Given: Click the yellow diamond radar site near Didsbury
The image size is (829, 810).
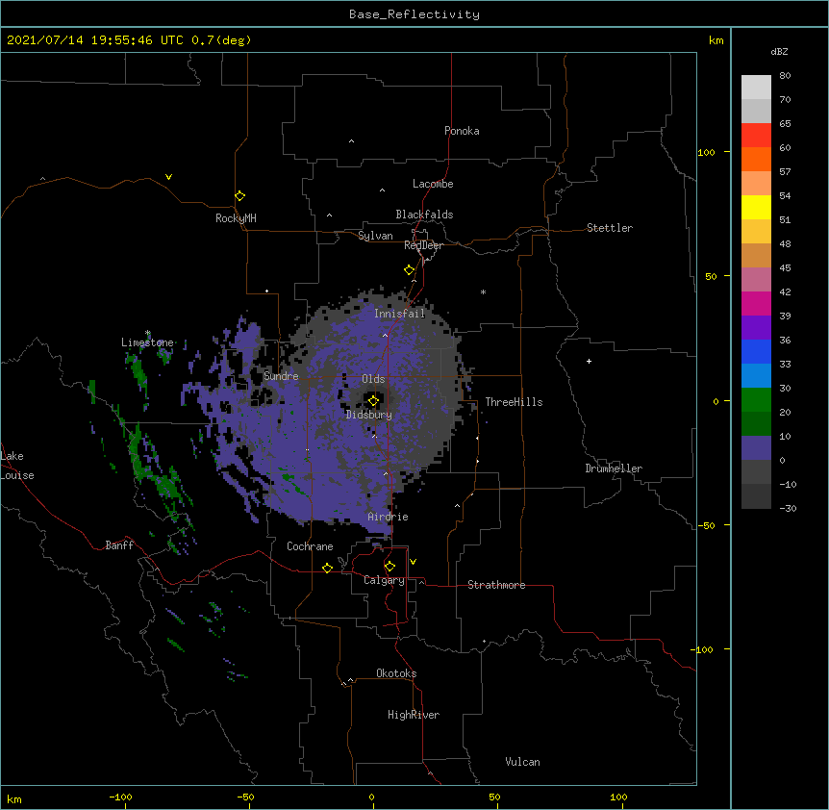Looking at the screenshot, I should point(373,401).
